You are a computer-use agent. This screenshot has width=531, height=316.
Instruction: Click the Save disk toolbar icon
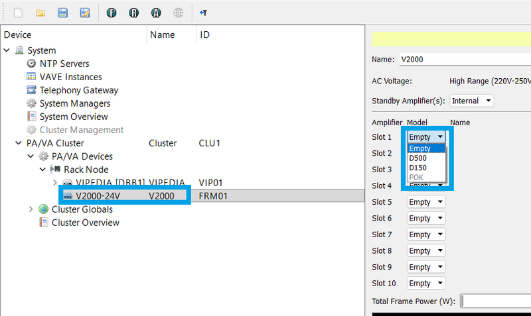tap(62, 13)
